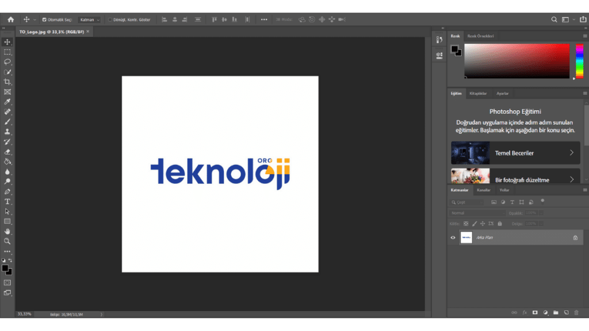Change the screen mode

tap(7, 292)
